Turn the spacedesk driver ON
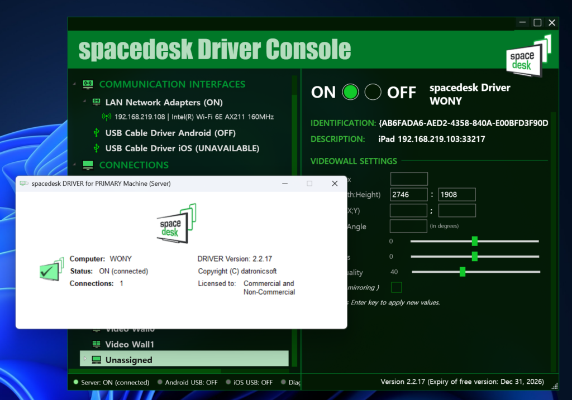Image resolution: width=572 pixels, height=400 pixels. [x=350, y=92]
